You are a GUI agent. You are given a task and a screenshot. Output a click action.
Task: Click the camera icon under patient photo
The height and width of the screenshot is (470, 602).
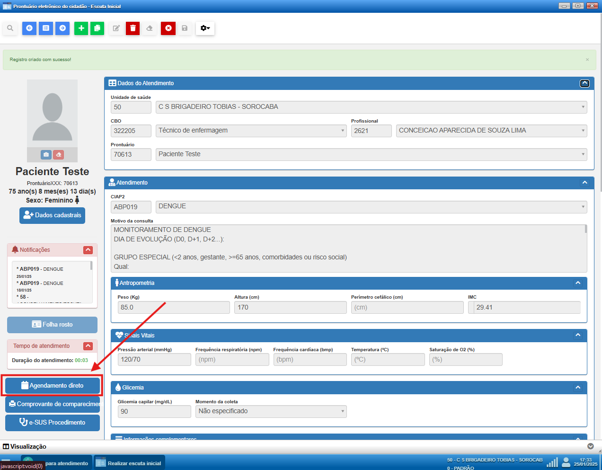(46, 155)
